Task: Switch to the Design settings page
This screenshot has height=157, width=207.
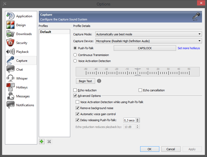Action: 21,25
